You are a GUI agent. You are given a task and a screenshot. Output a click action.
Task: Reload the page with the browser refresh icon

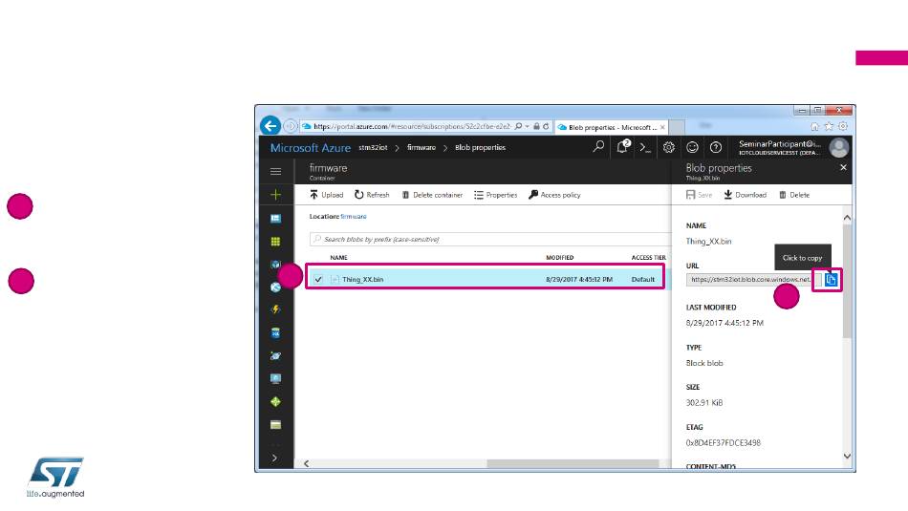(546, 126)
